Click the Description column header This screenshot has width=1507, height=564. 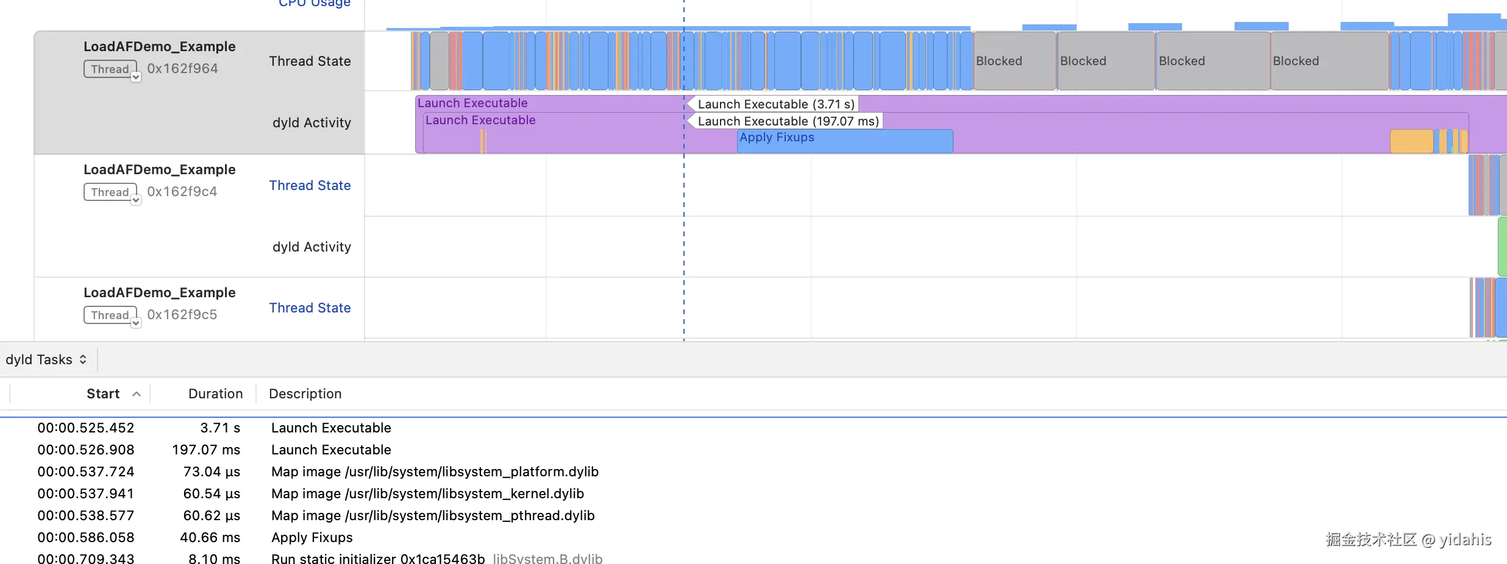coord(305,394)
